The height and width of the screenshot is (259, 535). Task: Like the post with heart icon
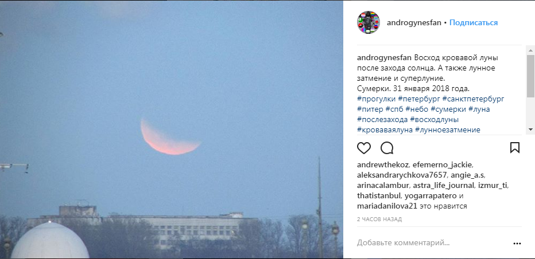click(364, 148)
